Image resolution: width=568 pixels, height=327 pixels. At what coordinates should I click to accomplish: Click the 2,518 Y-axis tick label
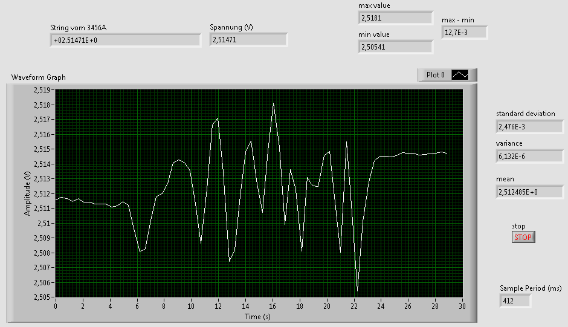[x=42, y=105]
